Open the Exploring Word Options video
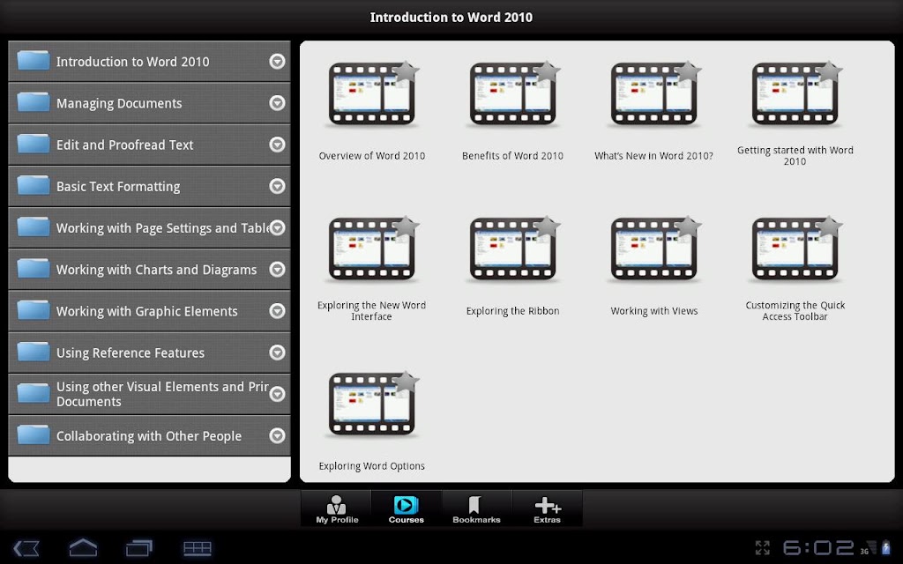This screenshot has width=903, height=564. pyautogui.click(x=371, y=405)
